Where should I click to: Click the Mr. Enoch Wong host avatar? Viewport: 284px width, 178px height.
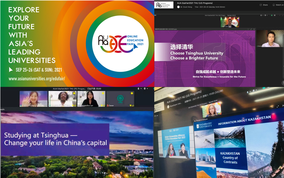click(179, 7)
